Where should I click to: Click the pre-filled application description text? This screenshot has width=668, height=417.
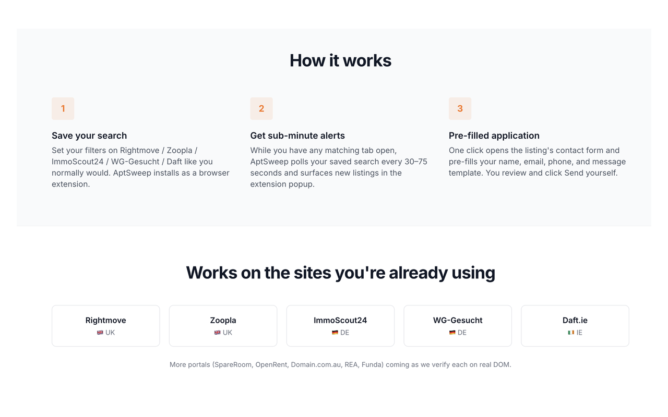click(x=538, y=162)
